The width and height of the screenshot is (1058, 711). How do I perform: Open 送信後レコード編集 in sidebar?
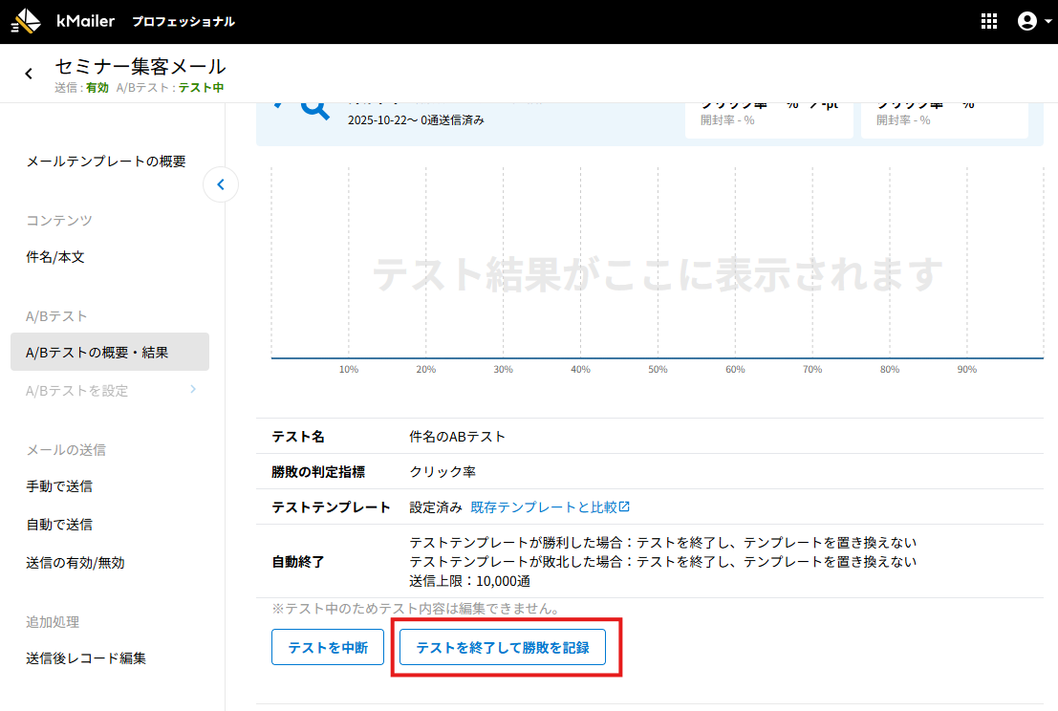[86, 658]
